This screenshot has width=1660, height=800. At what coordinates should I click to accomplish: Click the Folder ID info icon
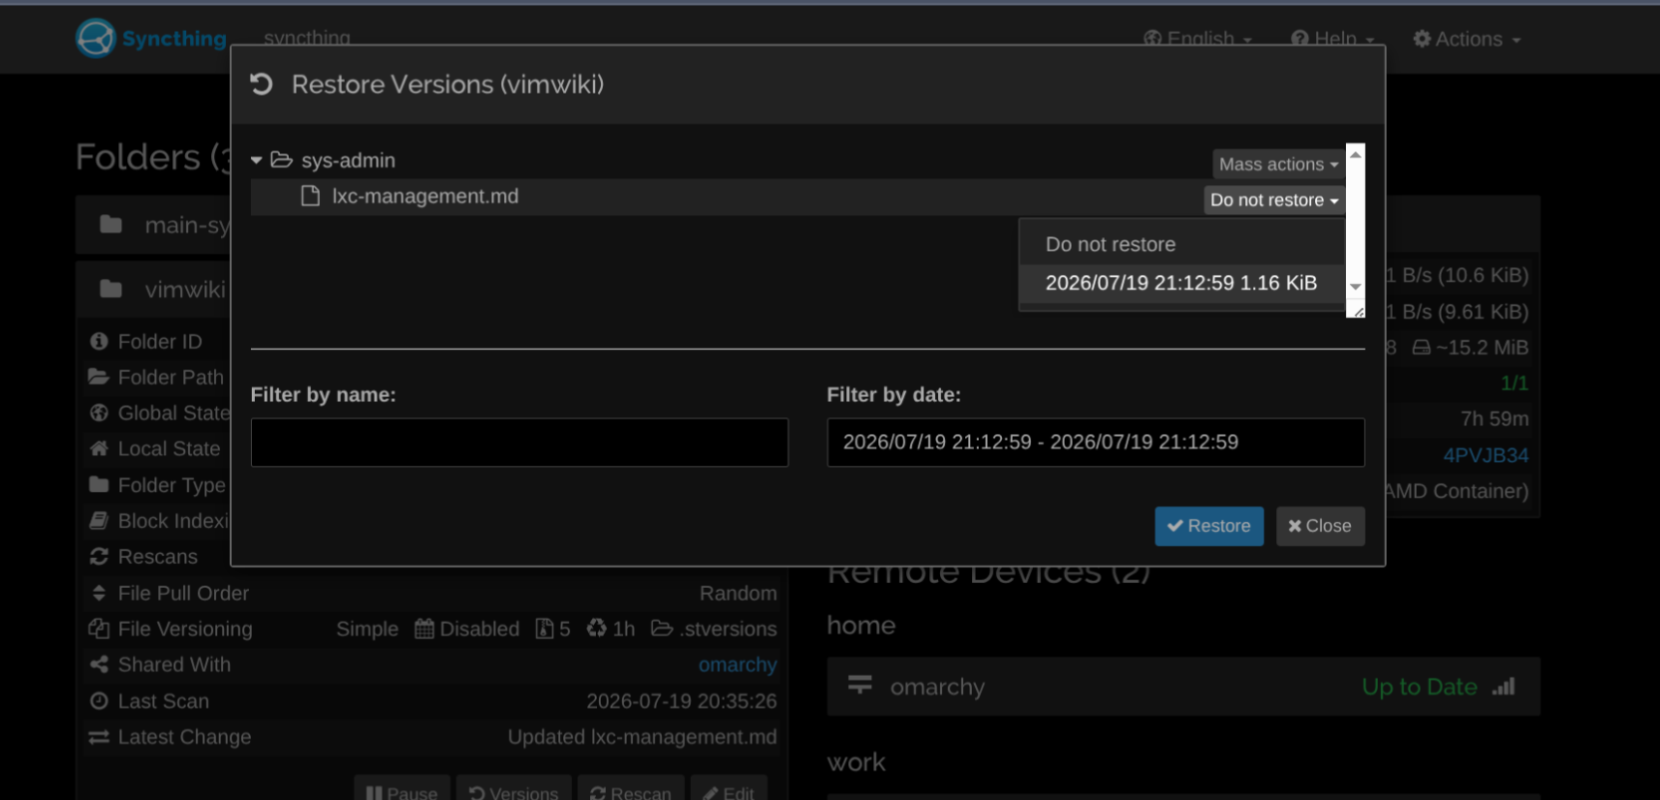tap(99, 341)
